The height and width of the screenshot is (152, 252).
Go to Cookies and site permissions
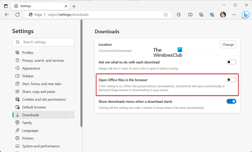[44, 99]
